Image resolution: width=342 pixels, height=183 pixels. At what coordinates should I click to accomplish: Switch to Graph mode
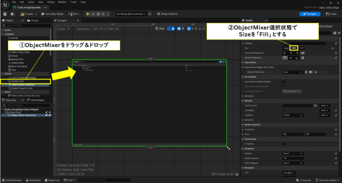pos(331,14)
